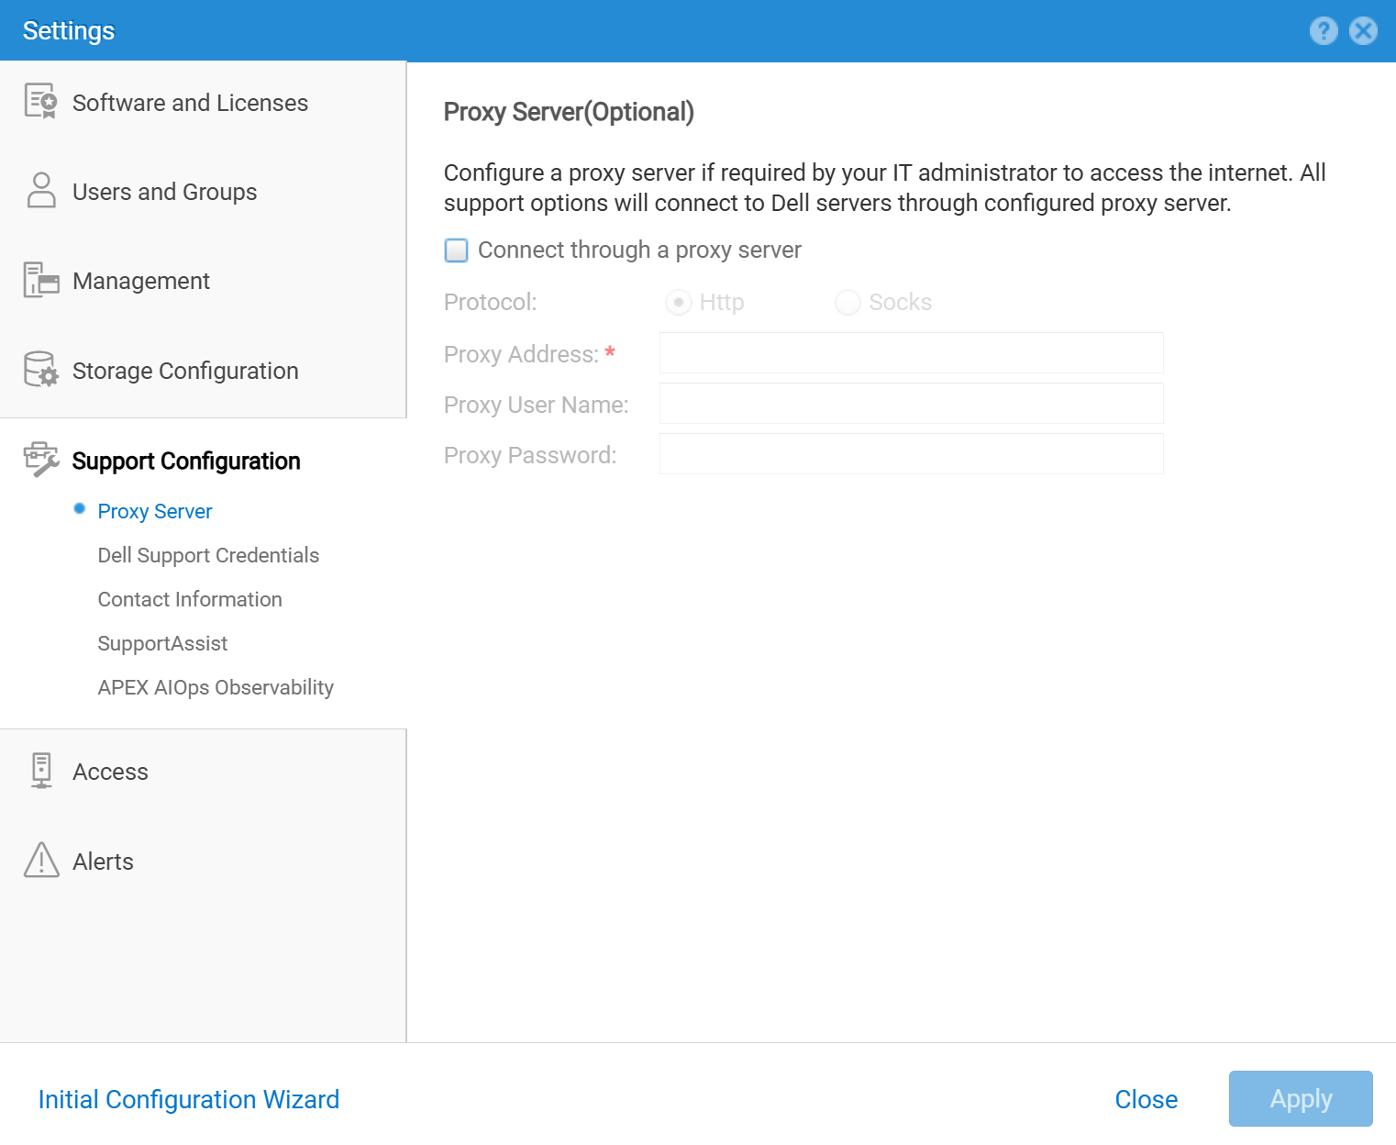Go to the SupportAssist sub-item

tap(162, 643)
